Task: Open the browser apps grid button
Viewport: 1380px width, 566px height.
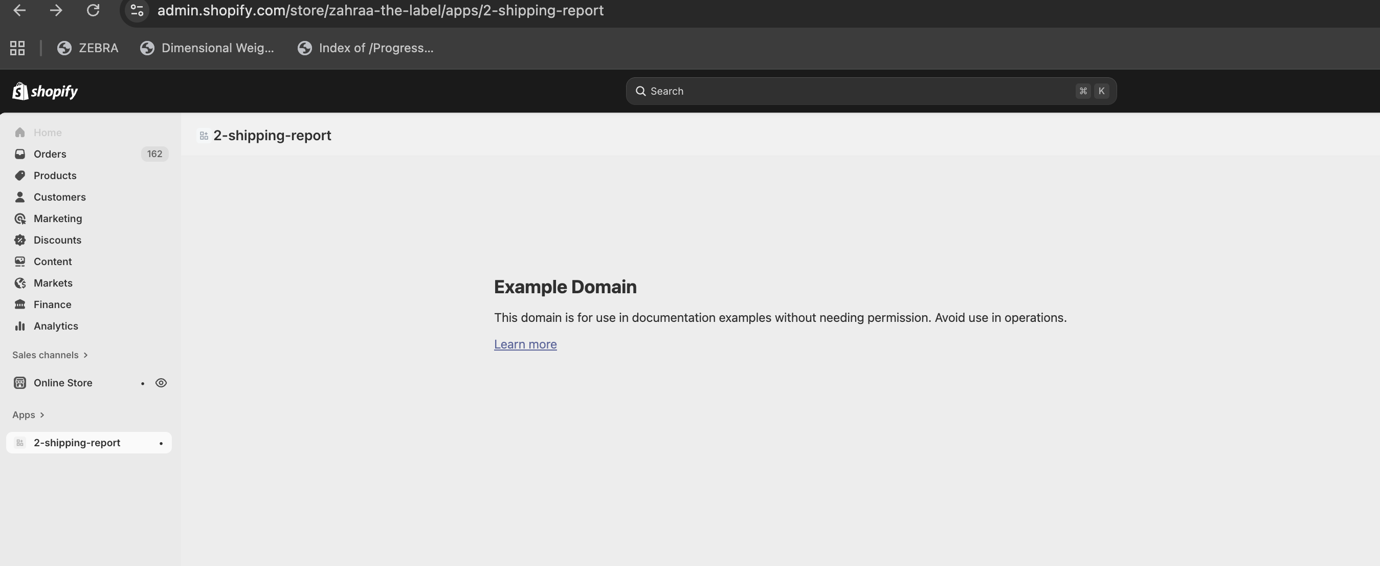Action: pos(17,48)
